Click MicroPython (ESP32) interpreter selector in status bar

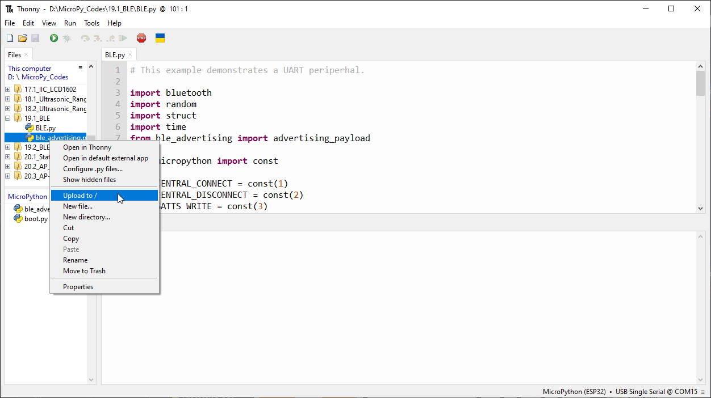pyautogui.click(x=574, y=392)
